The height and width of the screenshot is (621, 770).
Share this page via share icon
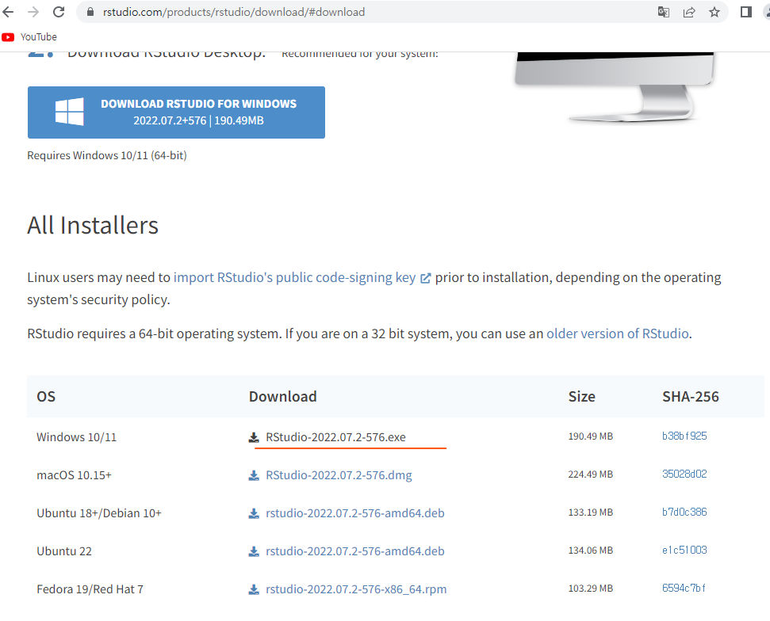tap(689, 12)
